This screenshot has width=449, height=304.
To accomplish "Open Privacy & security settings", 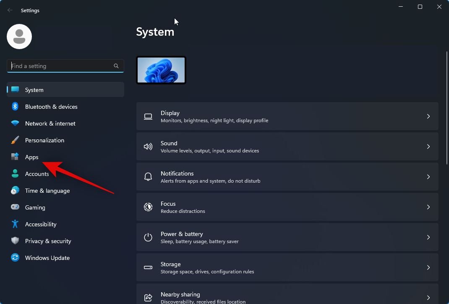I will click(x=65, y=241).
